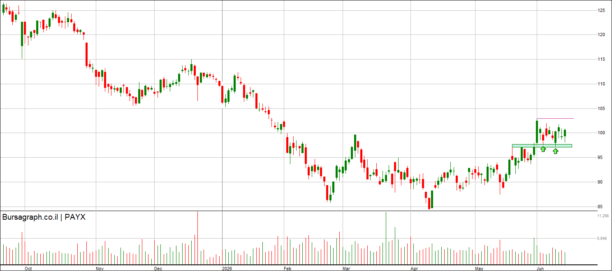Viewport: 612px width, 271px height.
Task: Click the Feb label on time axis
Action: tap(287, 269)
